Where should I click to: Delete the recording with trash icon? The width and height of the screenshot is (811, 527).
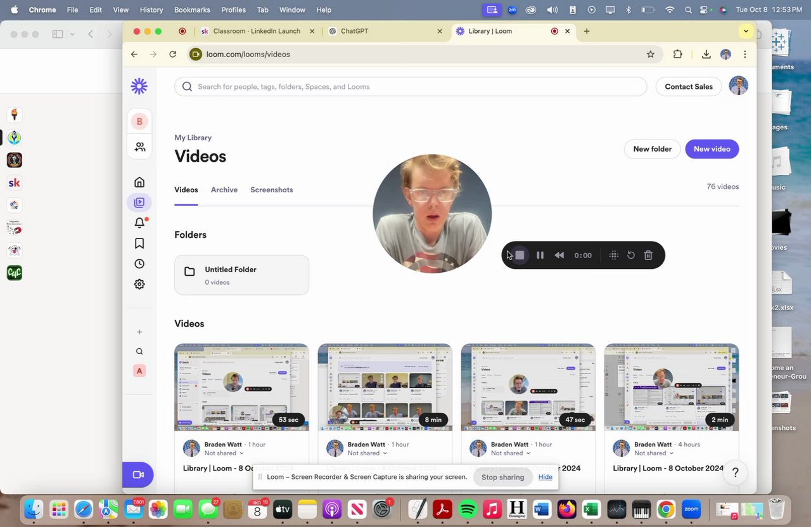[648, 255]
